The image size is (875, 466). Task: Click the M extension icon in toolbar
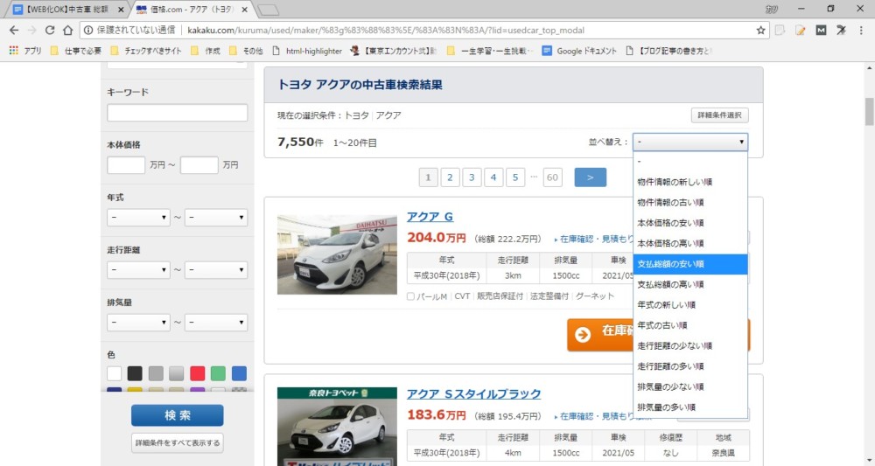click(x=821, y=30)
